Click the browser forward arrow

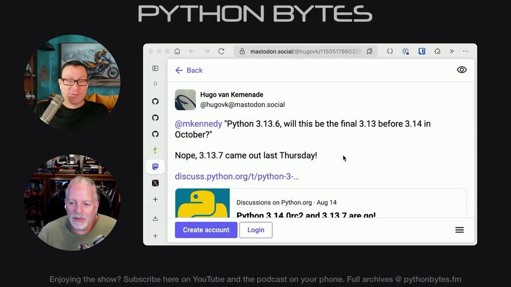point(206,51)
